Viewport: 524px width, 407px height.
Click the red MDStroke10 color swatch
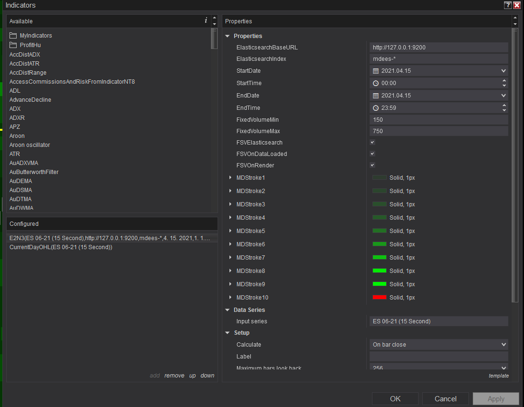(379, 298)
